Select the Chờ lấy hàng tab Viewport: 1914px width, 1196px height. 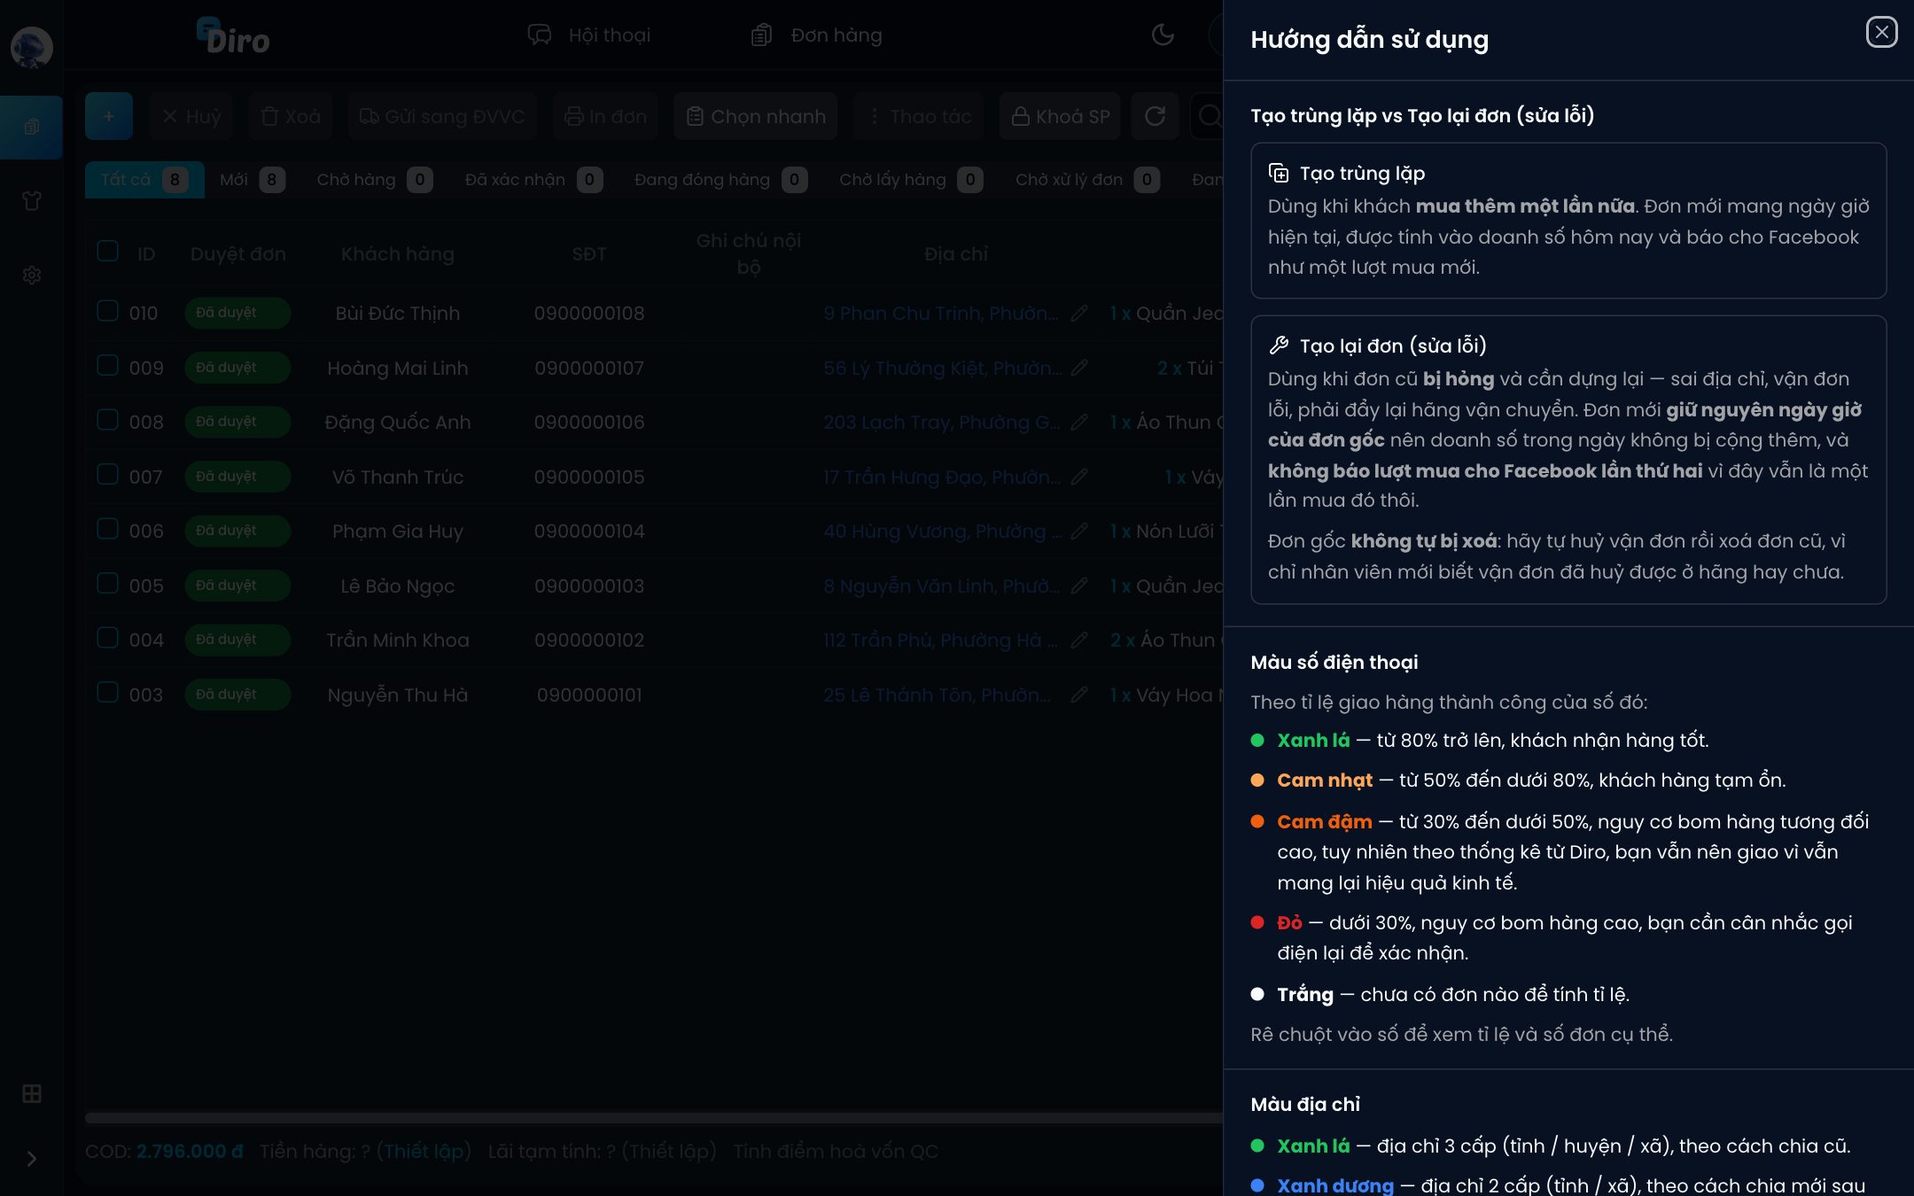910,180
